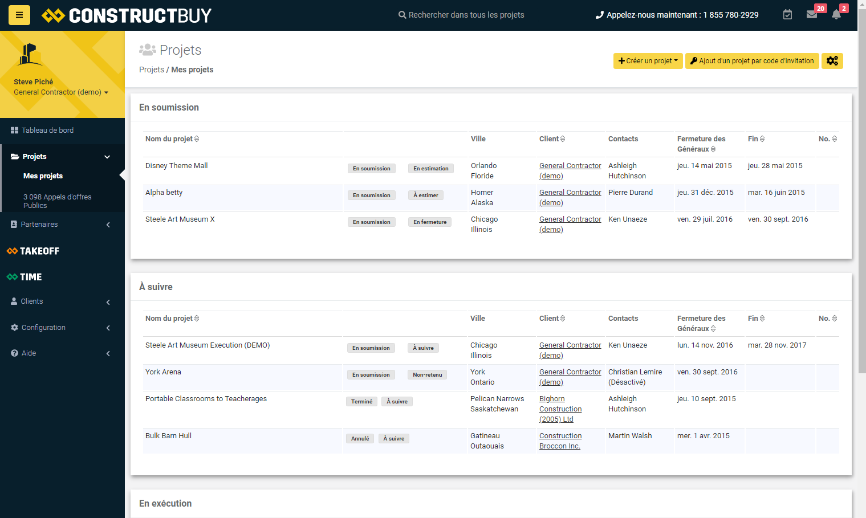Toggle the hamburger sidebar menu button
The width and height of the screenshot is (866, 518).
[19, 15]
